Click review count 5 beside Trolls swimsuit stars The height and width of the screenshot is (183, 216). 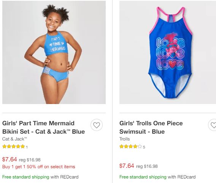pyautogui.click(x=144, y=147)
